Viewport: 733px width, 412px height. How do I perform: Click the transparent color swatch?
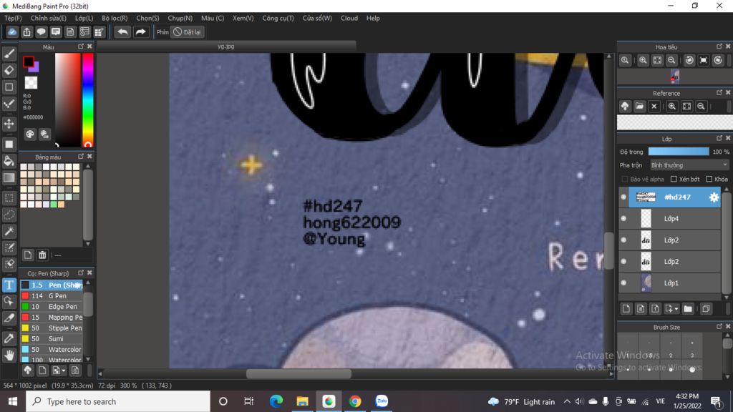[31, 83]
